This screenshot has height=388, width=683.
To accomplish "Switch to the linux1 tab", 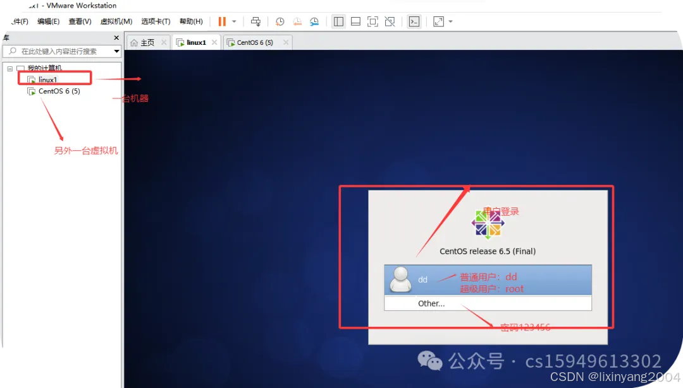I will point(196,42).
